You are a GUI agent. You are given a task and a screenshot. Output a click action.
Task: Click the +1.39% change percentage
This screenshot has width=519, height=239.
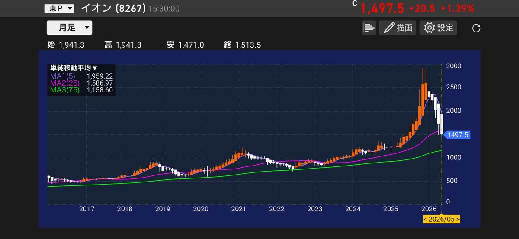[x=458, y=8]
